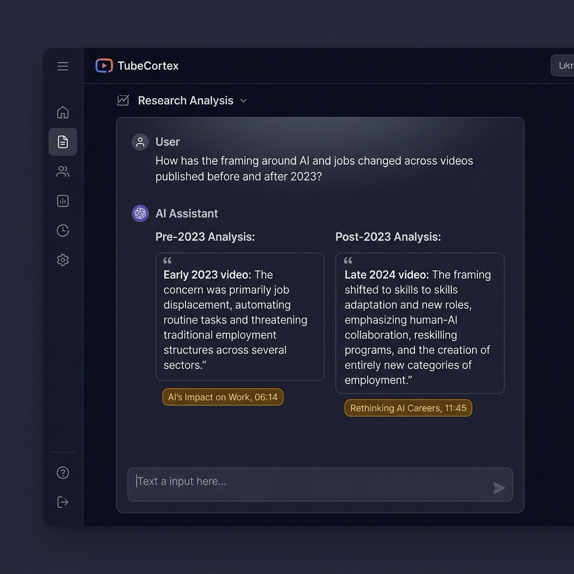Open the bar chart analytics icon
Screen dimensions: 574x574
click(63, 201)
